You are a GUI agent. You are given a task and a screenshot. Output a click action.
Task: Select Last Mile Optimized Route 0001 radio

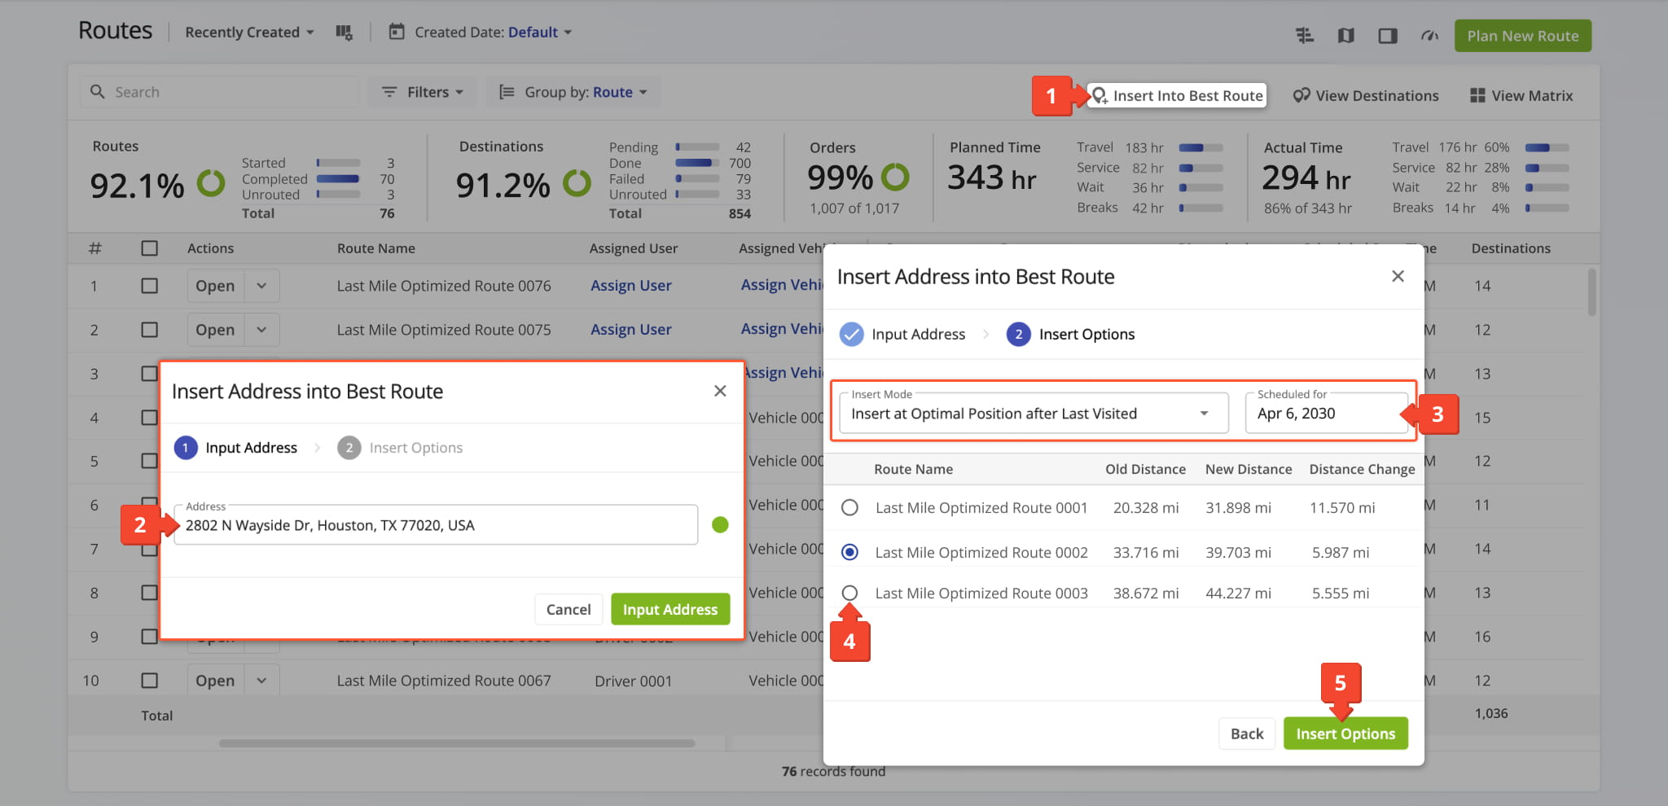[849, 508]
